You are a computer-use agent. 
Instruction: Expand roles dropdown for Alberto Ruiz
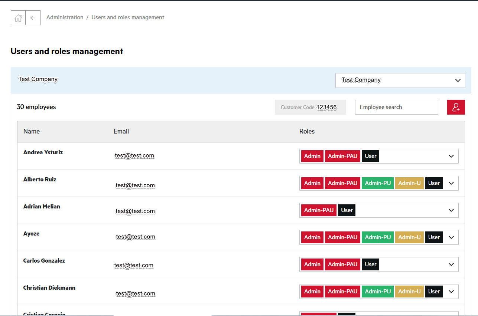click(x=451, y=183)
